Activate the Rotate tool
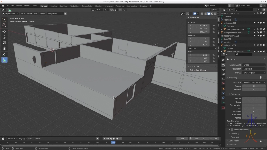 pos(4,37)
